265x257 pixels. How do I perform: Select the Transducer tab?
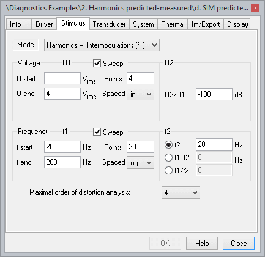coord(109,24)
